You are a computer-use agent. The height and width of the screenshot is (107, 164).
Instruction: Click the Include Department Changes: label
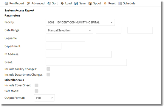pyautogui.click(x=24, y=75)
